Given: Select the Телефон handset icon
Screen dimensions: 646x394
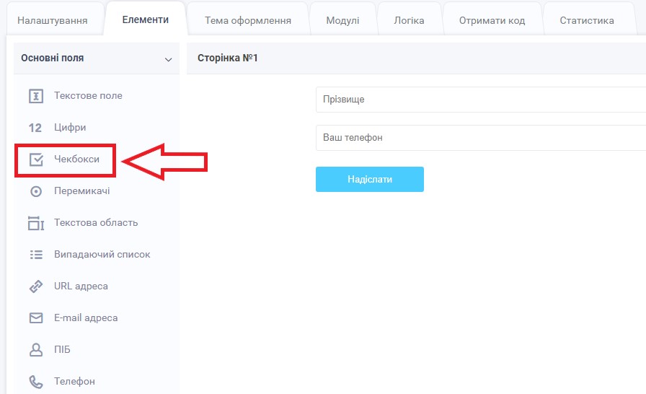Looking at the screenshot, I should tap(35, 381).
